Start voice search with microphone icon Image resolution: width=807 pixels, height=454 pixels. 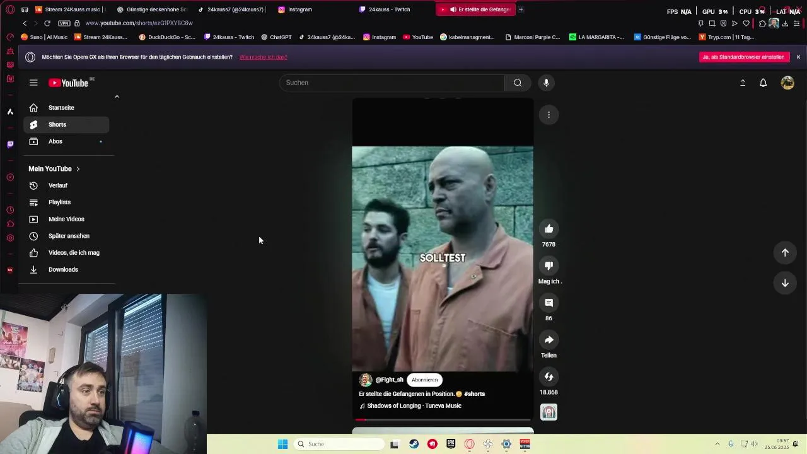[x=547, y=83]
